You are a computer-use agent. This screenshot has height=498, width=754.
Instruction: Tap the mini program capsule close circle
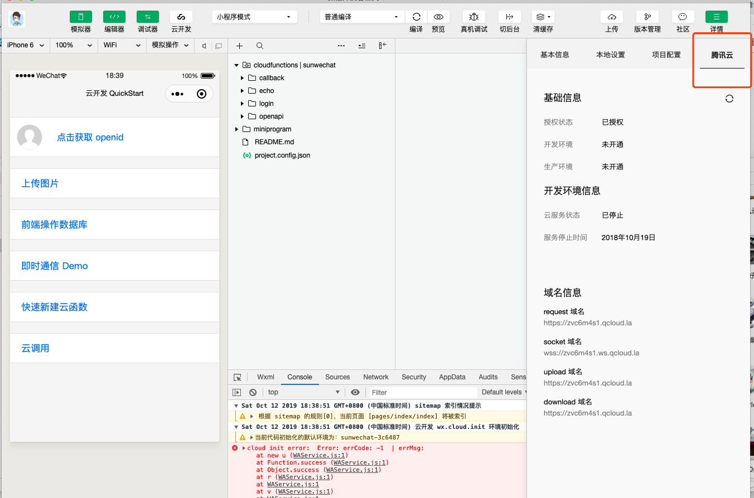point(202,94)
